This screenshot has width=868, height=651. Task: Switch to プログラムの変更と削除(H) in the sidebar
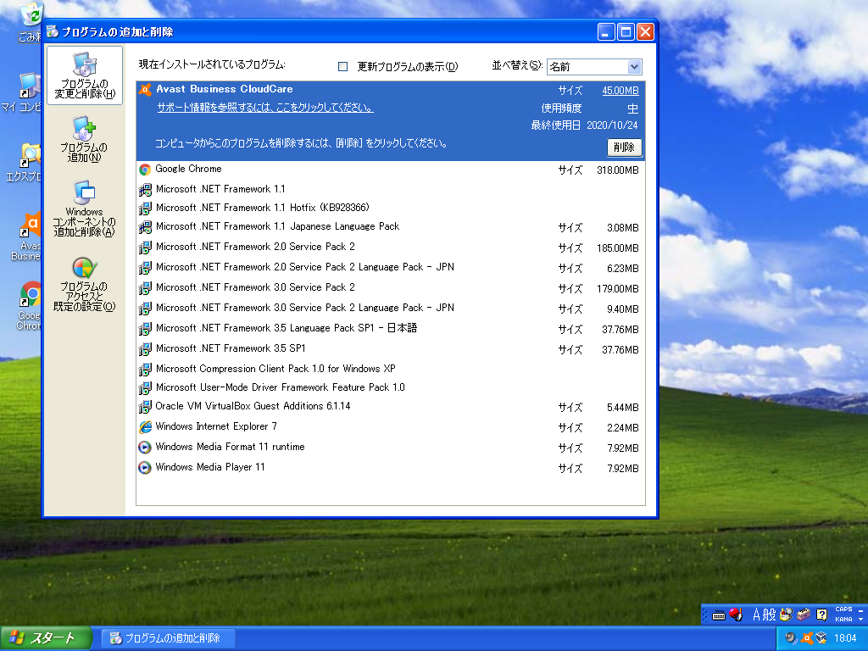tap(85, 75)
